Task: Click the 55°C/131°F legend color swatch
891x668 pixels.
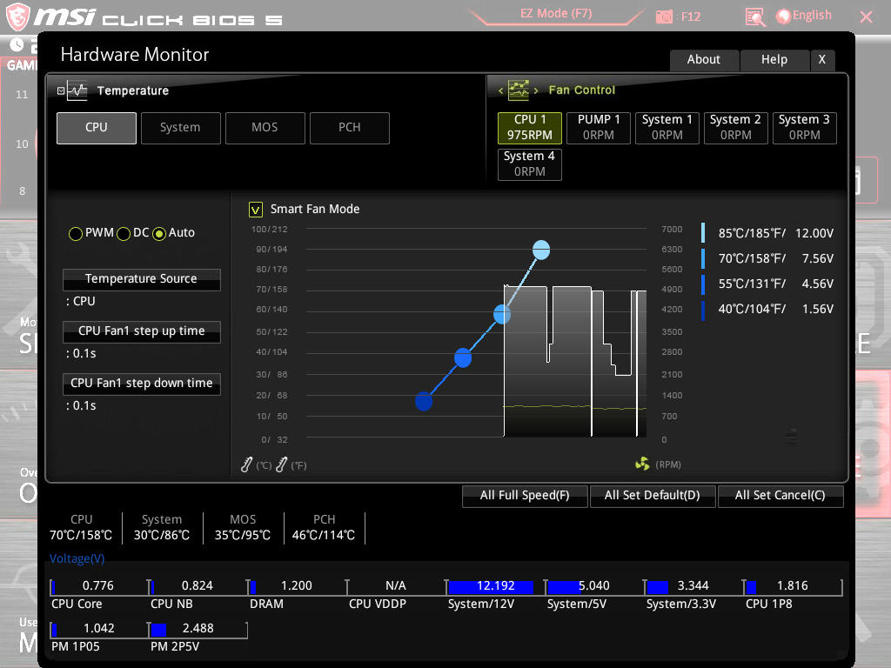Action: click(x=703, y=284)
